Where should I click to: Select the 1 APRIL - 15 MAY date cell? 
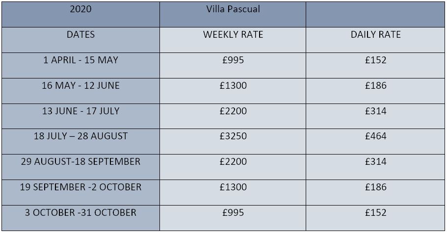coord(80,60)
